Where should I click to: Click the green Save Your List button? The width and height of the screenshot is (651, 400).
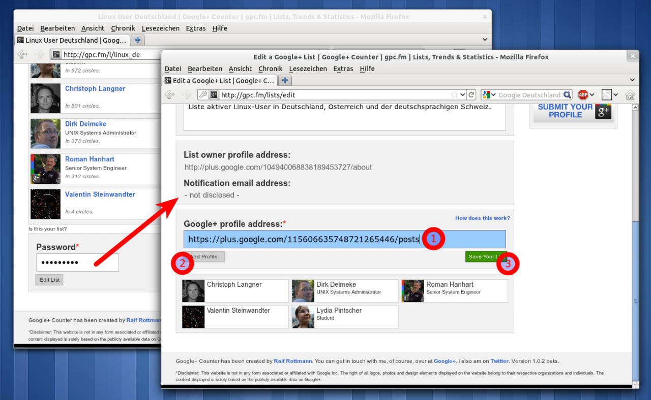(x=486, y=257)
